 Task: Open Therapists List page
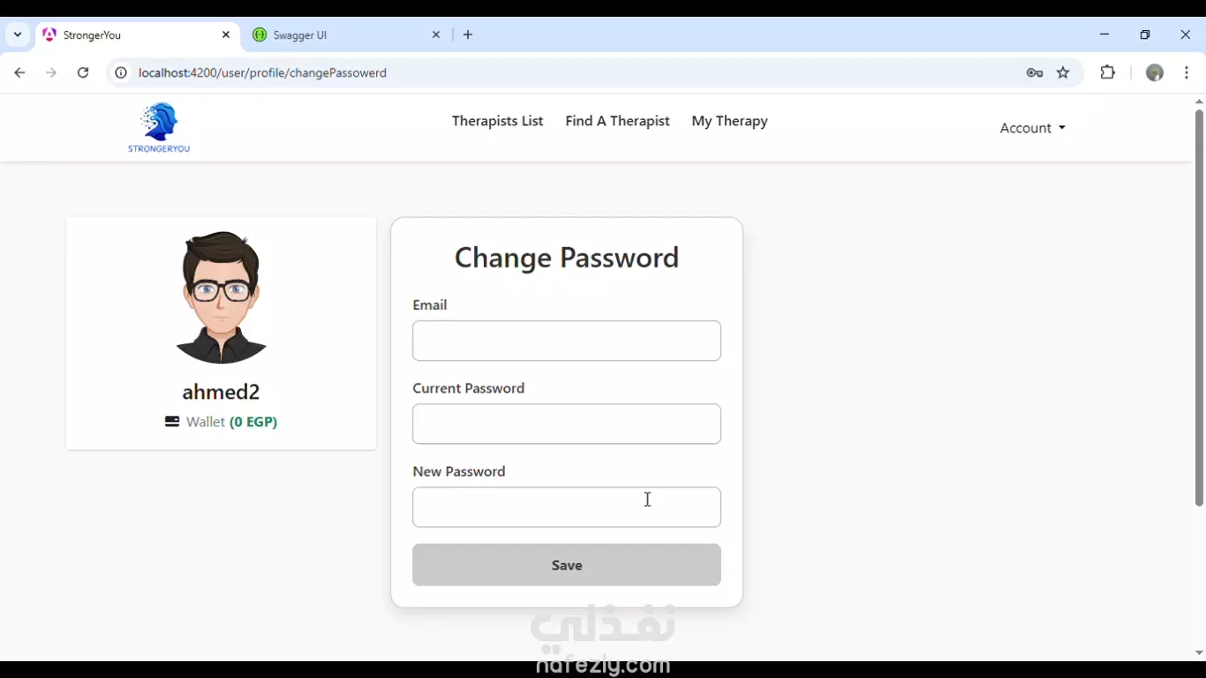click(x=497, y=121)
